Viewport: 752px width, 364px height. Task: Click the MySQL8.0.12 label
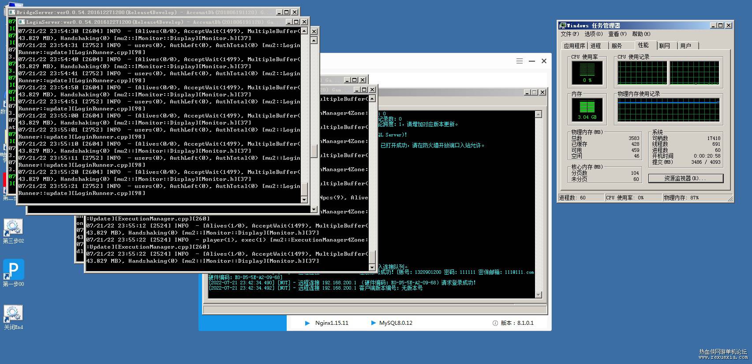coord(396,323)
